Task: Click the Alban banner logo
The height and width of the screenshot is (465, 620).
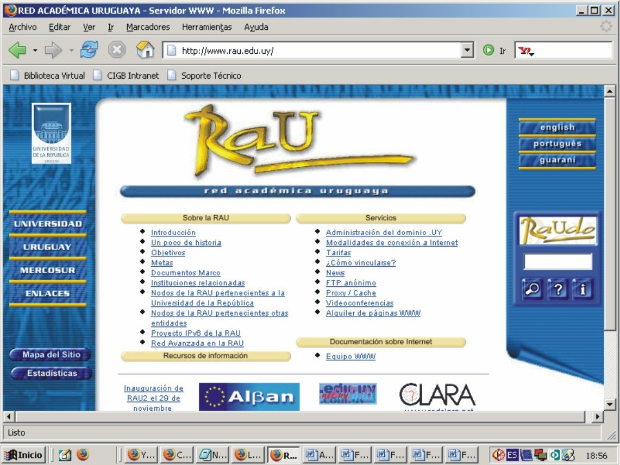Action: click(249, 397)
